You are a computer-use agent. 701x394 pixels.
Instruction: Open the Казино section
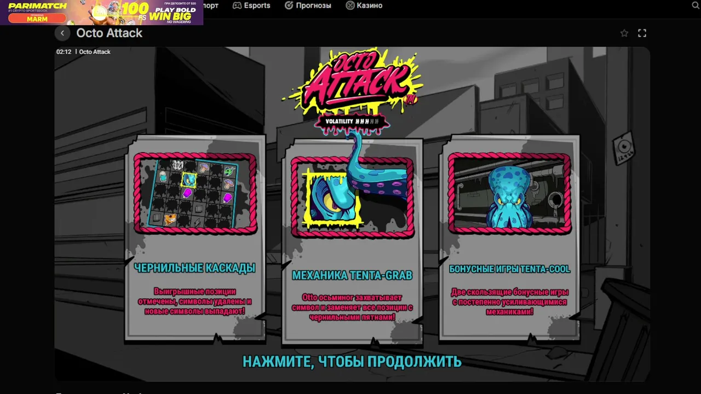[x=364, y=5]
